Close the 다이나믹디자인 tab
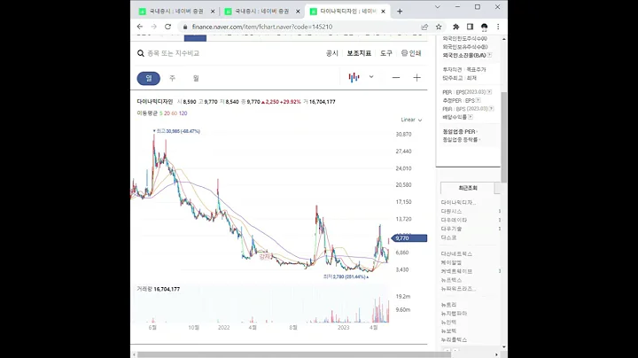The width and height of the screenshot is (638, 358). tap(383, 12)
